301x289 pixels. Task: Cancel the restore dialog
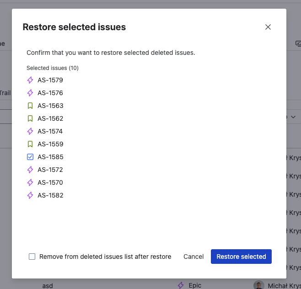193,257
